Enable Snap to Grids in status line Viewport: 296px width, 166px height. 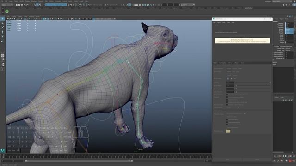pyautogui.click(x=76, y=5)
